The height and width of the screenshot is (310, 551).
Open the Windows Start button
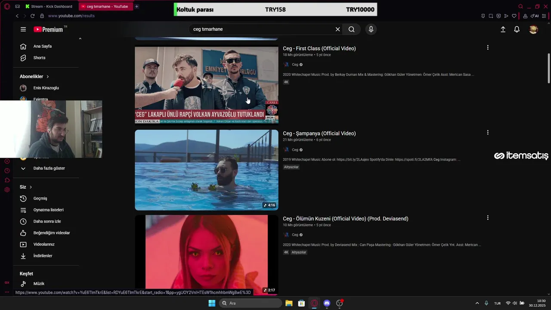point(212,303)
